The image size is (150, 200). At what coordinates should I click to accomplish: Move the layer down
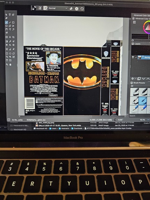point(143,79)
